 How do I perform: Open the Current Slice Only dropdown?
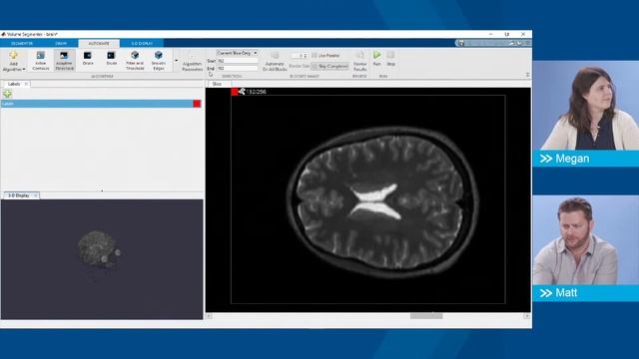point(237,53)
